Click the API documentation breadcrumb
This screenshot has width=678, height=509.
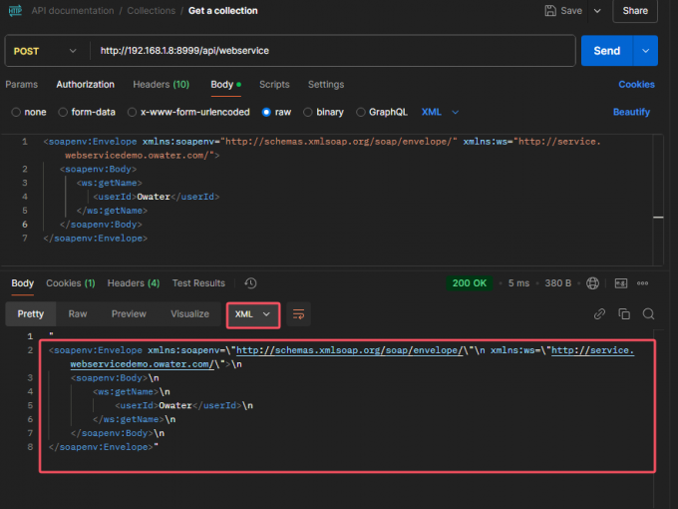coord(73,11)
